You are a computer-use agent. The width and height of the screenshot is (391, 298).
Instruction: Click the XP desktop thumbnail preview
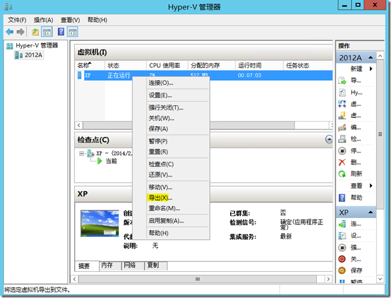click(x=100, y=223)
